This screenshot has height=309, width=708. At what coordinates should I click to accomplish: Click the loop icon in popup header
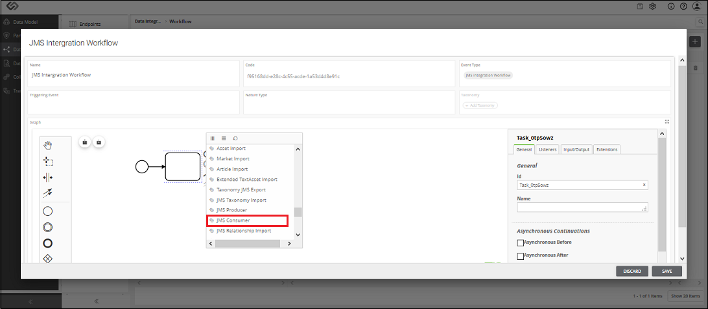(x=235, y=138)
